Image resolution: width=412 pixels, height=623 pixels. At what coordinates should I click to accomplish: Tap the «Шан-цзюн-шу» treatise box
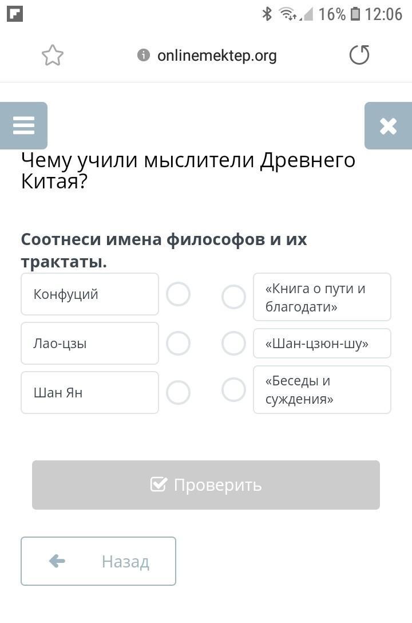(x=322, y=344)
